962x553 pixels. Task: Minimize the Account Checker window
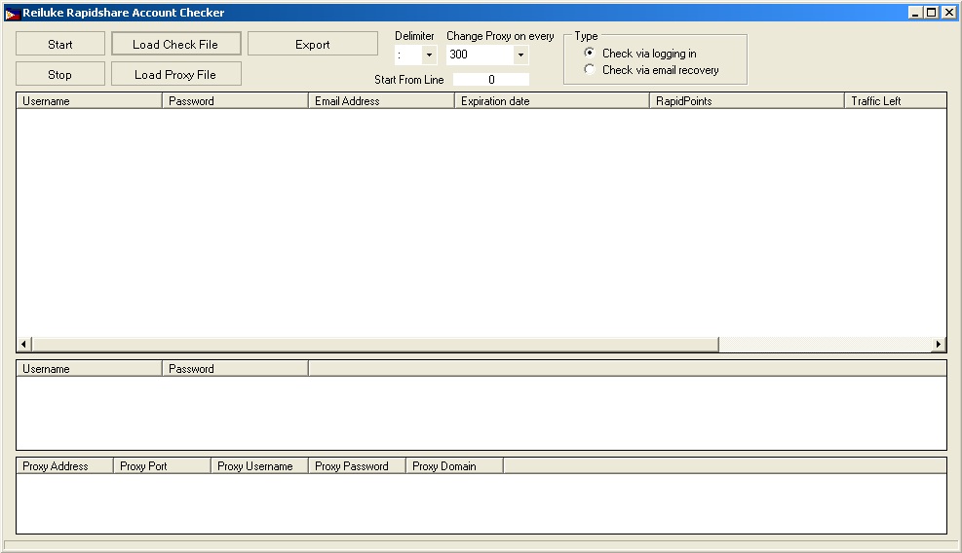pyautogui.click(x=915, y=13)
